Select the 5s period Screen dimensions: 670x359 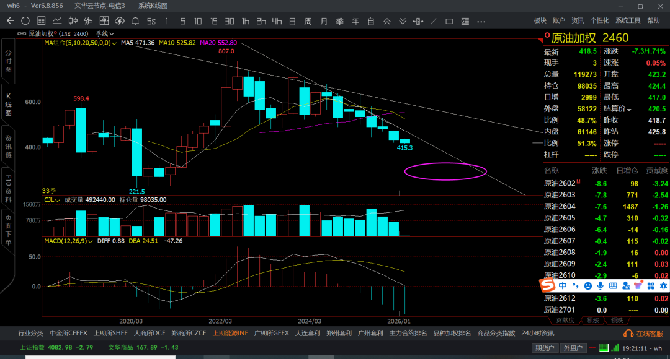(151, 21)
